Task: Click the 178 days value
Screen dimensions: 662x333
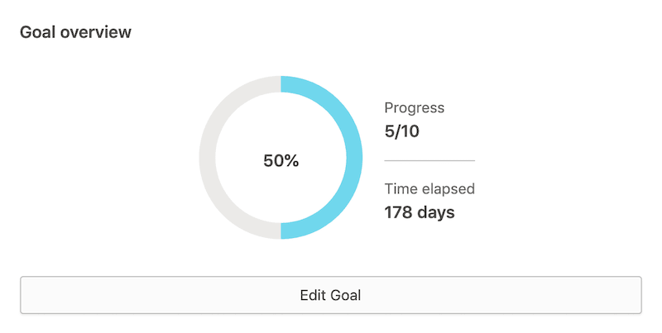Action: click(x=420, y=212)
